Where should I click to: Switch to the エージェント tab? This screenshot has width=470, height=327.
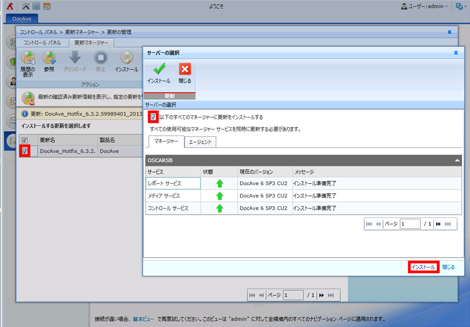[x=200, y=142]
